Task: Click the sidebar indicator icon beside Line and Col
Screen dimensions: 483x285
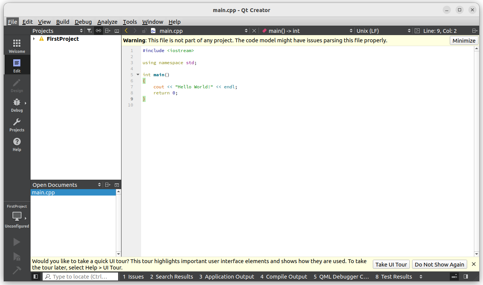Action: point(417,31)
